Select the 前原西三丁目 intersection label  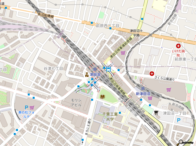(107, 25)
